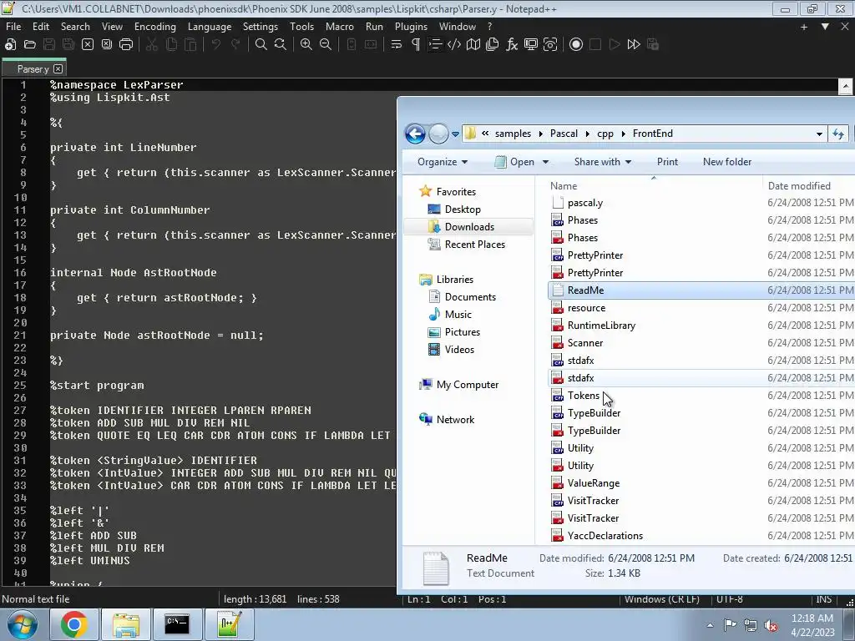Create a New folder in Explorer
The image size is (855, 641).
tap(727, 162)
